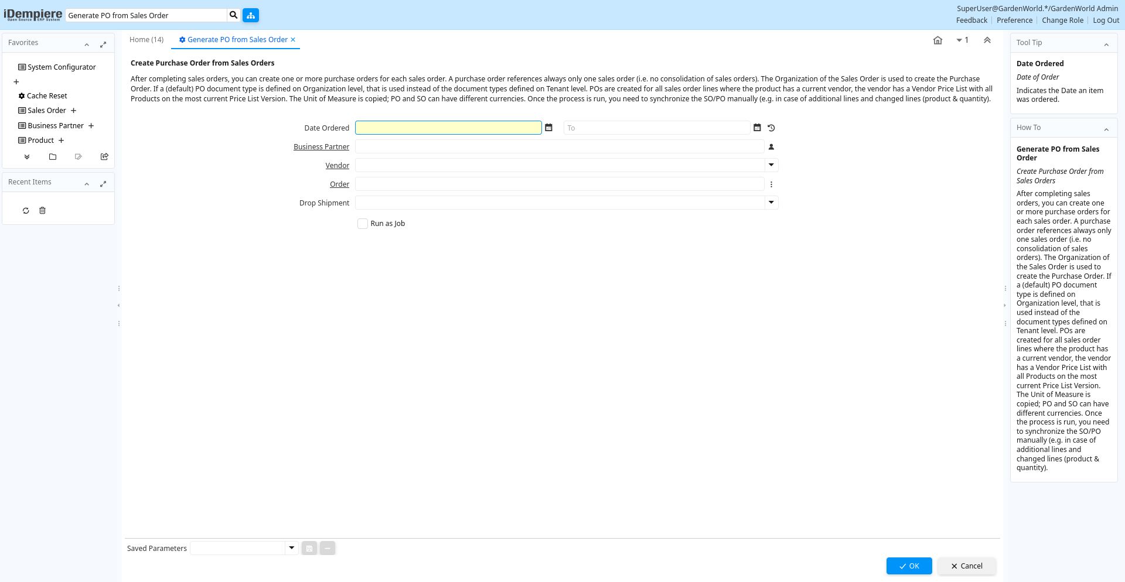Collapse the Tool Tip panel
This screenshot has height=582, width=1125.
1106,44
